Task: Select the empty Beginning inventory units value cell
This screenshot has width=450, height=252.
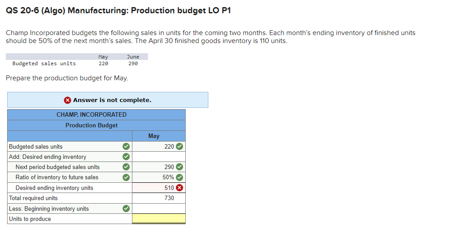Action: (x=159, y=209)
